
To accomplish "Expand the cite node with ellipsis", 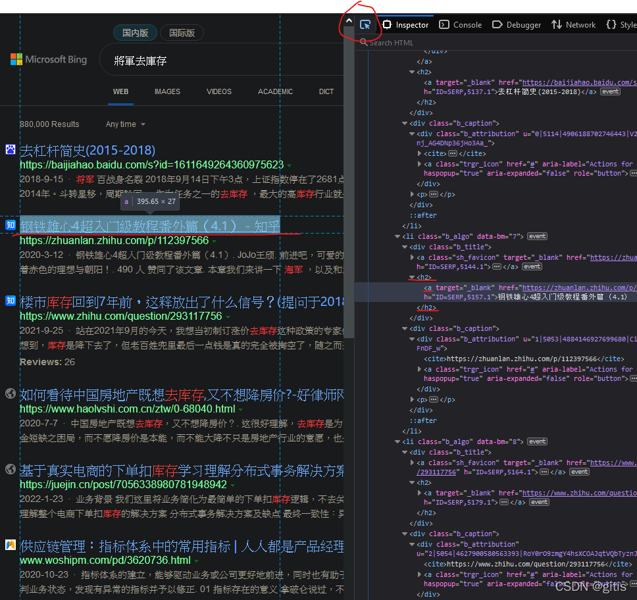I will 419,153.
